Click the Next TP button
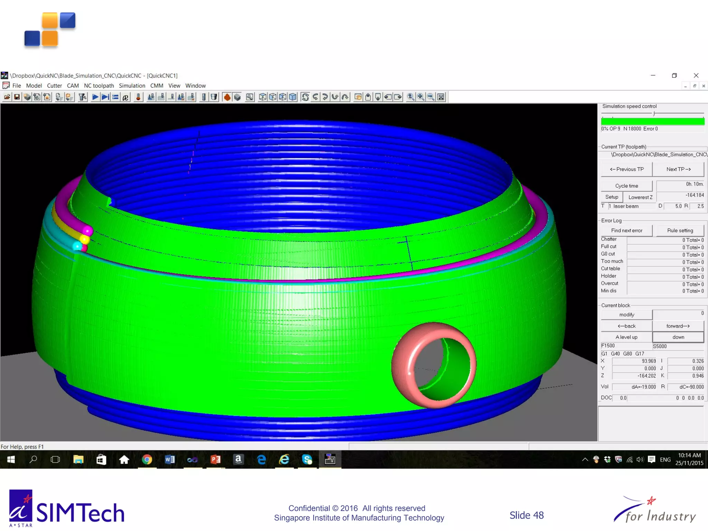Viewport: 708px width, 531px height. [678, 169]
